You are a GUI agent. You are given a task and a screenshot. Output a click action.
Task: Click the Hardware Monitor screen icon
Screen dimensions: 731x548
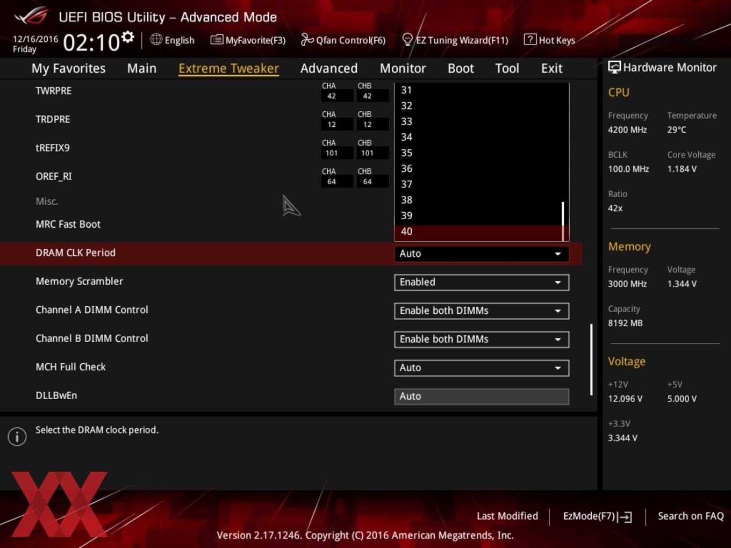tap(614, 67)
